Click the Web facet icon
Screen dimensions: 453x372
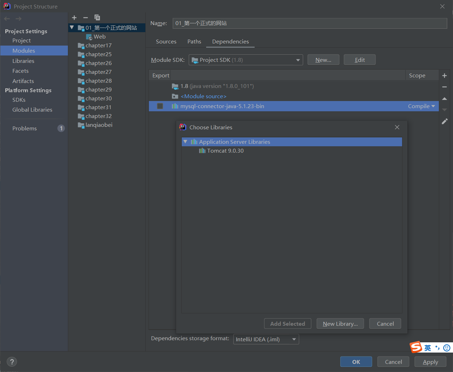click(89, 37)
